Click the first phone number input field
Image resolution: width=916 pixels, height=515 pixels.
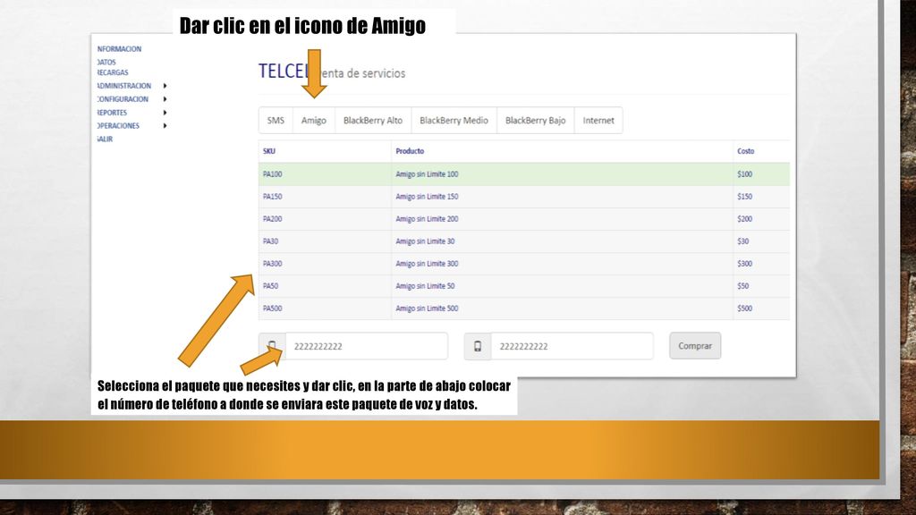[366, 346]
